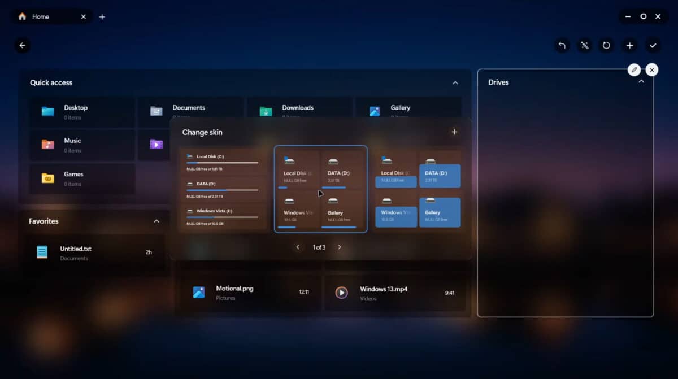Collapse the Quick access section
678x379 pixels.
(x=455, y=82)
